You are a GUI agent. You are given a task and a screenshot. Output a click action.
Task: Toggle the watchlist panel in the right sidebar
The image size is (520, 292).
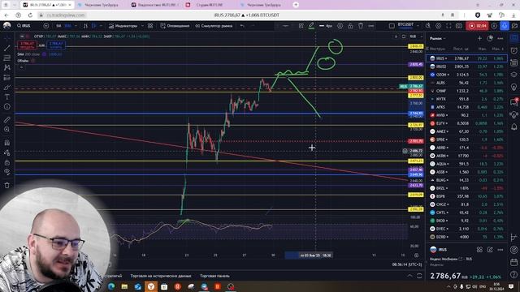click(x=514, y=38)
